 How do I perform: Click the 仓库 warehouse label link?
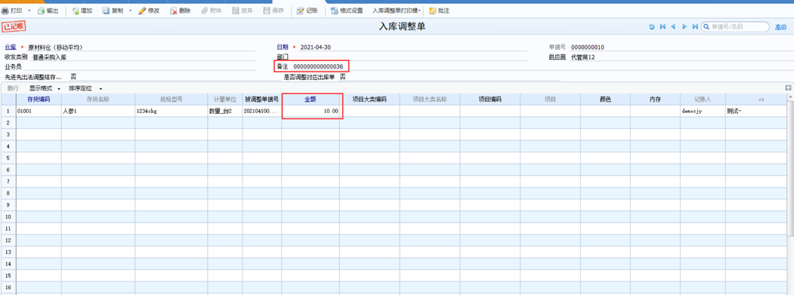click(10, 47)
